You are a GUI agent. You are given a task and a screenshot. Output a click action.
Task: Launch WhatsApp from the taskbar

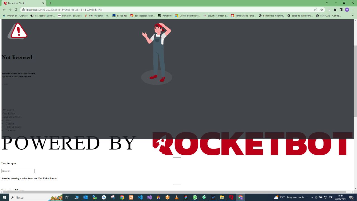(x=195, y=197)
